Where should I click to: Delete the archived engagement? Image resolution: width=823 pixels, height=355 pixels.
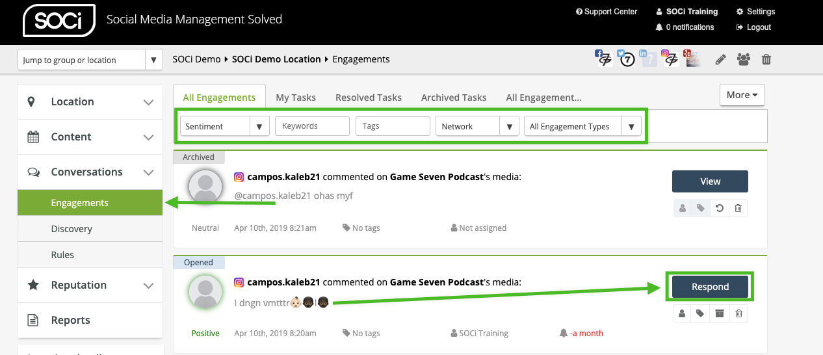coord(738,209)
